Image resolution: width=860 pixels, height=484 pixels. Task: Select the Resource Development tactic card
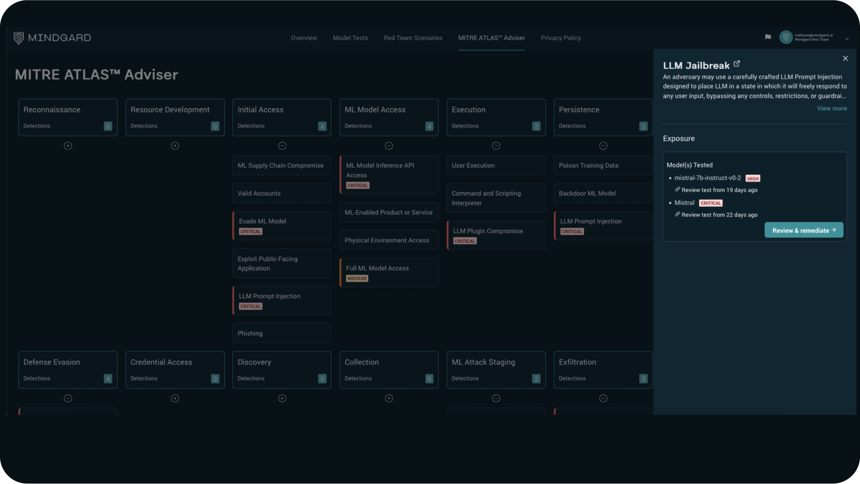point(175,117)
